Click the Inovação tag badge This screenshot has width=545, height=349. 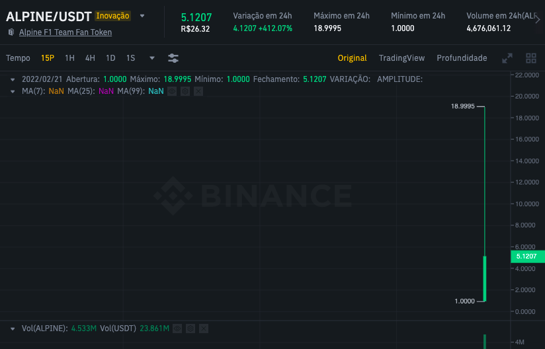click(112, 16)
